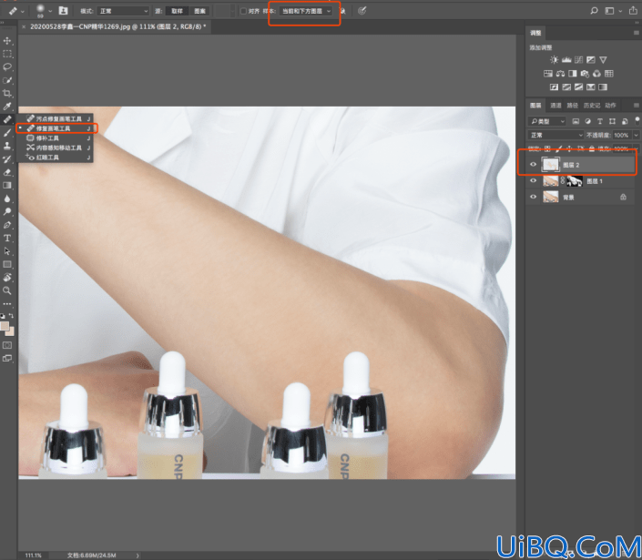642x560 pixels.
Task: Open the Clone Source panel icon
Action: [x=63, y=11]
